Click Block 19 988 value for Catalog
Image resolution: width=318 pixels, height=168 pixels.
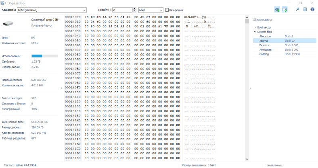pyautogui.click(x=292, y=54)
